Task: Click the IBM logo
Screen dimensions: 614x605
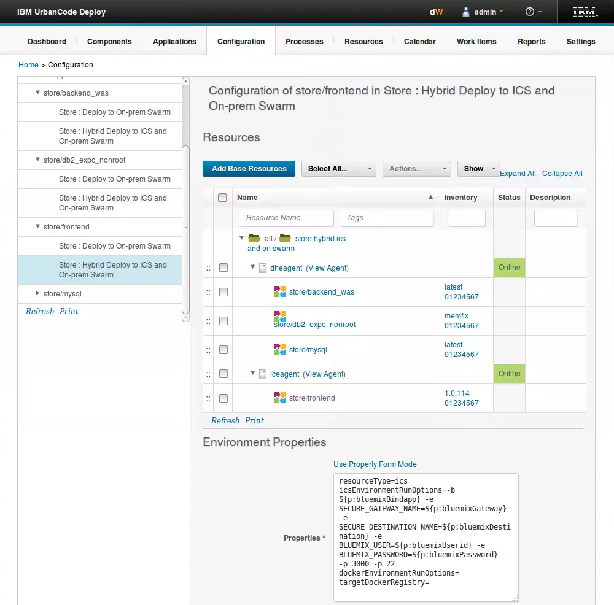Action: point(585,12)
